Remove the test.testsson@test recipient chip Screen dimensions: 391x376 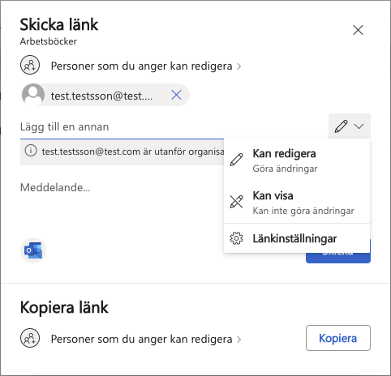(176, 95)
